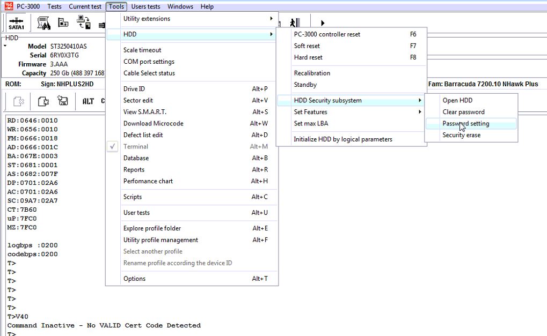
Task: Open Options from Tools menu
Action: (192, 279)
